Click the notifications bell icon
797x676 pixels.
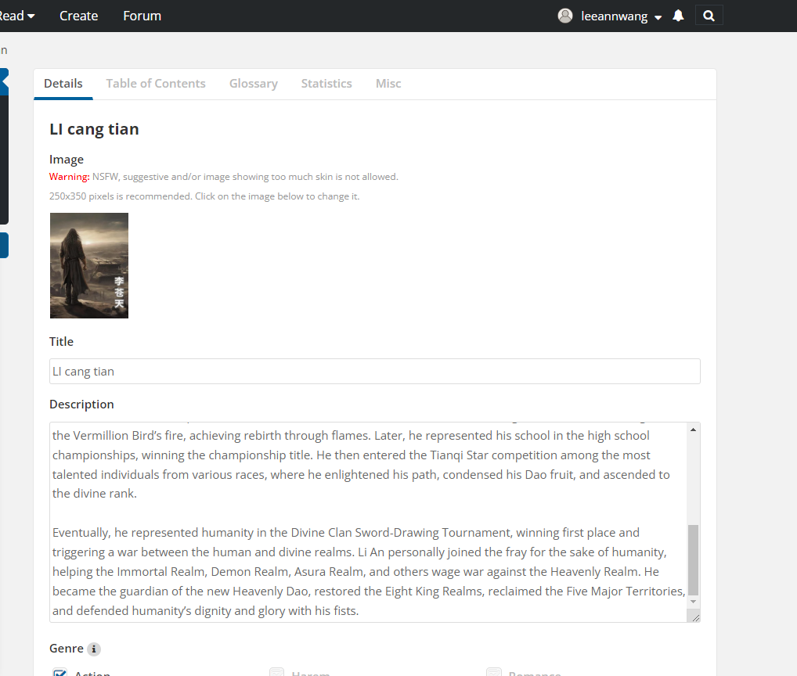tap(678, 16)
